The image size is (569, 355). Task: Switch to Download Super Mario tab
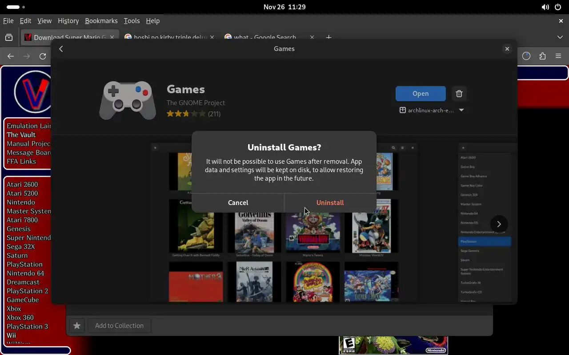69,37
